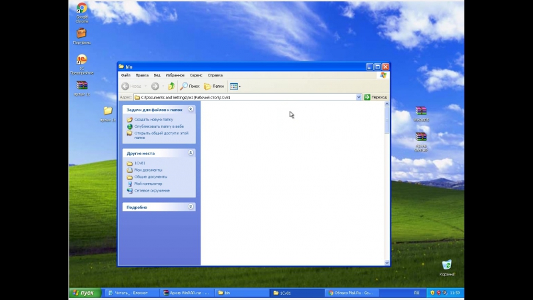Close the bin window
Viewport: 533px width, 300px height.
385,67
